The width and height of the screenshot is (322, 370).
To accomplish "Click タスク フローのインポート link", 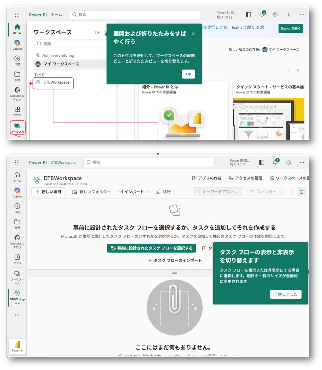I will point(175,260).
